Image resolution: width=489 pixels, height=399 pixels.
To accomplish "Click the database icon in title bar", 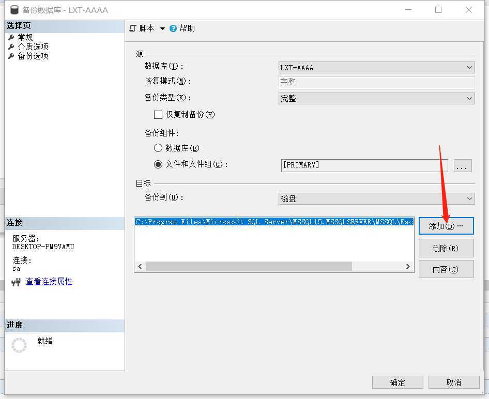I will 14,10.
